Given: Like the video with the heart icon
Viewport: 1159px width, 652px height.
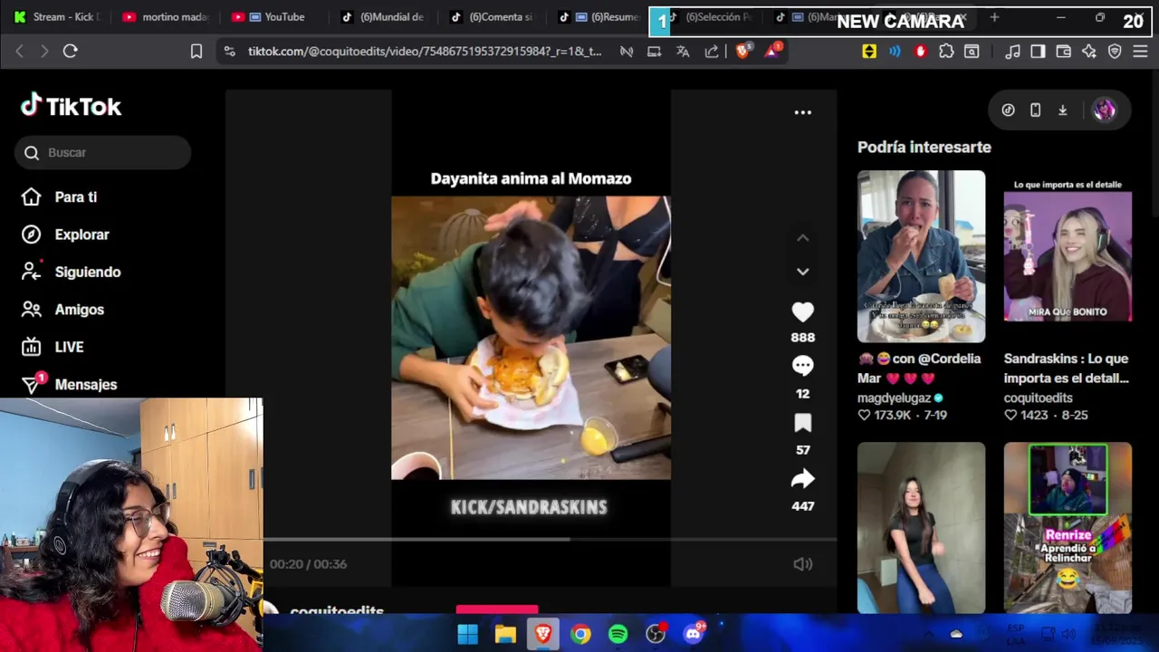Looking at the screenshot, I should (802, 312).
